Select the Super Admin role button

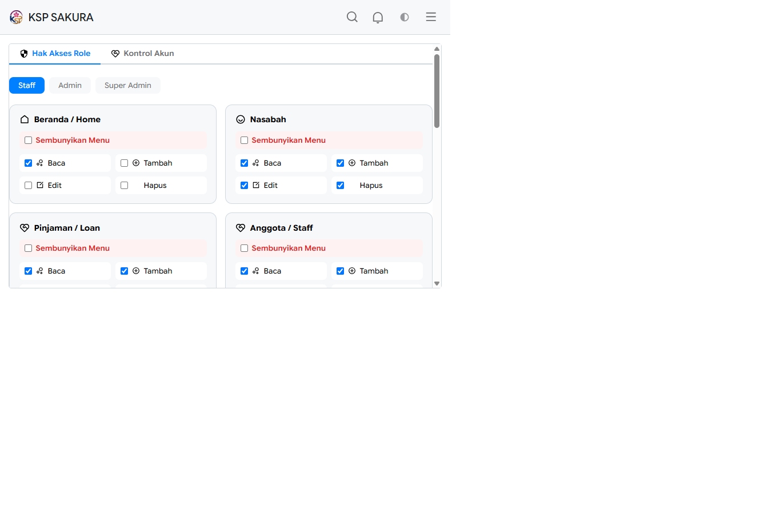click(x=128, y=85)
